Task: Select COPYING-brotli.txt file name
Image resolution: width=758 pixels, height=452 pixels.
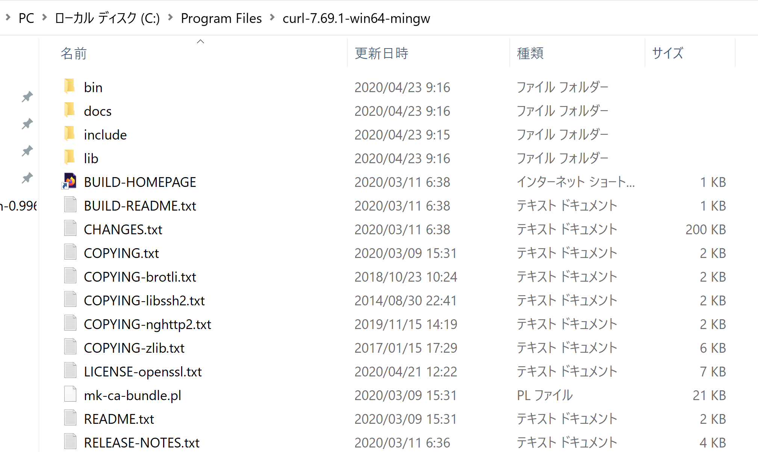Action: click(140, 277)
